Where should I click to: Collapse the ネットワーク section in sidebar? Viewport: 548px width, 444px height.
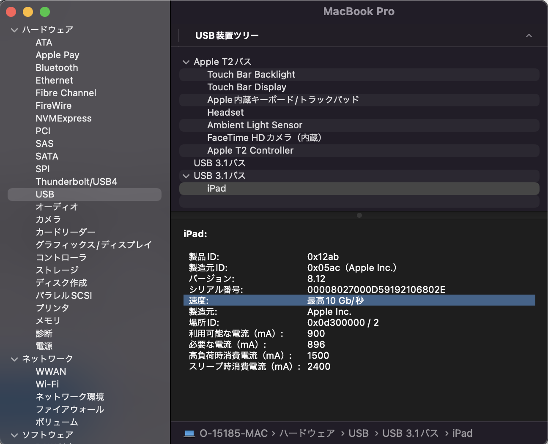coord(14,359)
